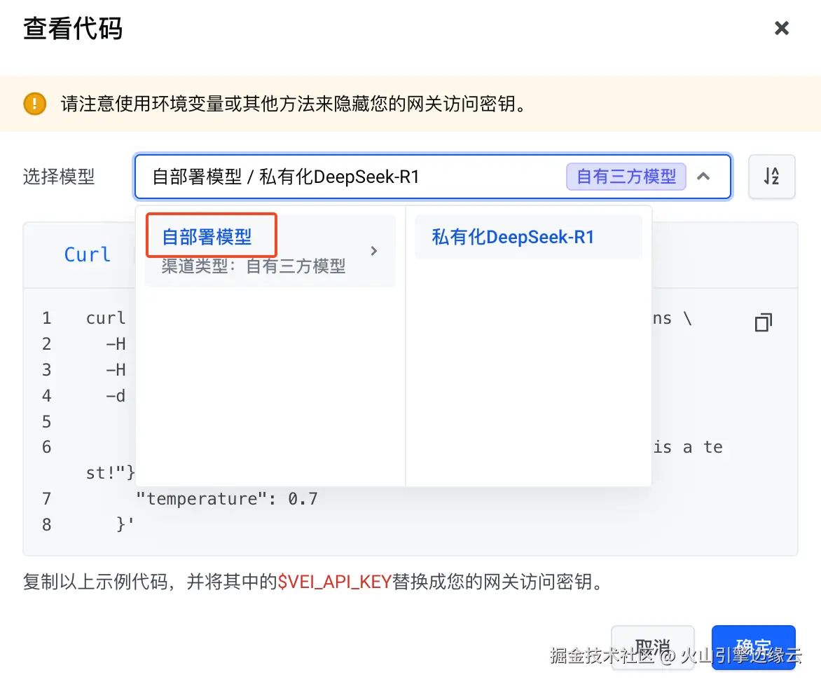
Task: Click the 自有三方模型 tag in selector
Action: coord(626,177)
